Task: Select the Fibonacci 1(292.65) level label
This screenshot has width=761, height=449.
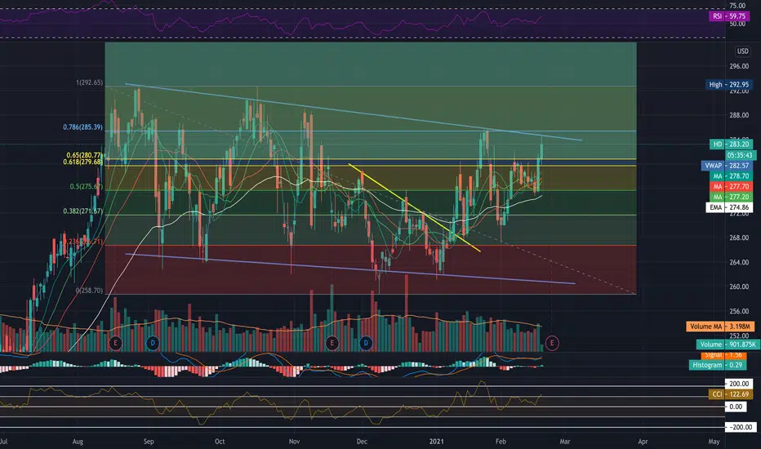Action: click(x=89, y=82)
